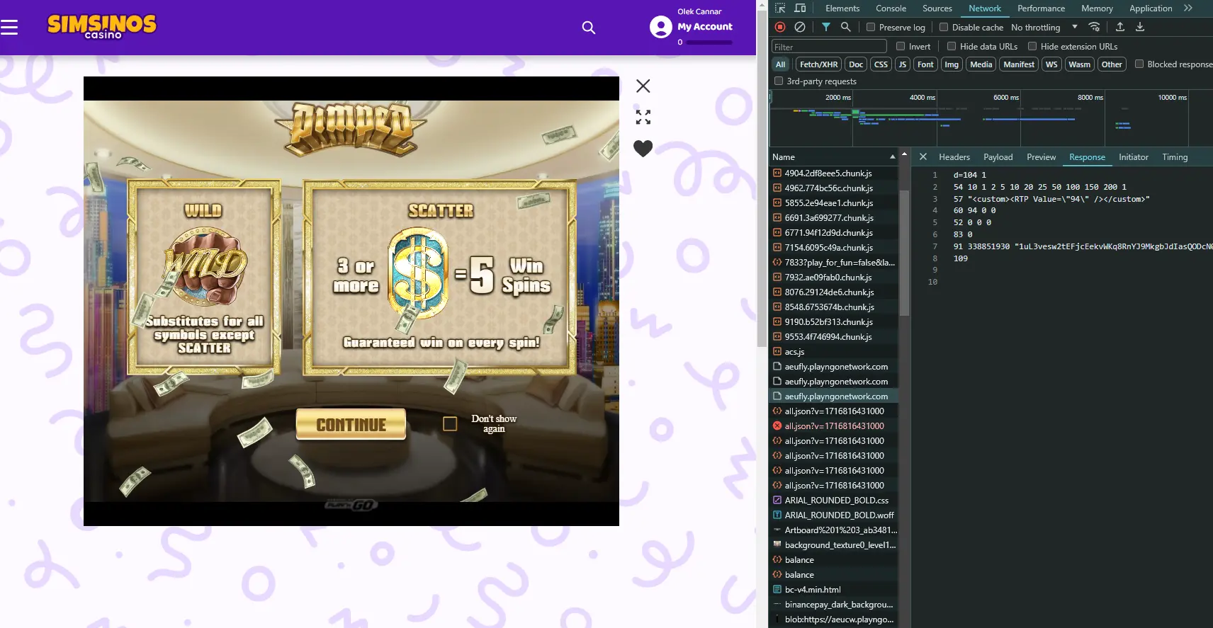Image resolution: width=1213 pixels, height=628 pixels.
Task: Click the export HAR download icon
Action: tap(1140, 27)
